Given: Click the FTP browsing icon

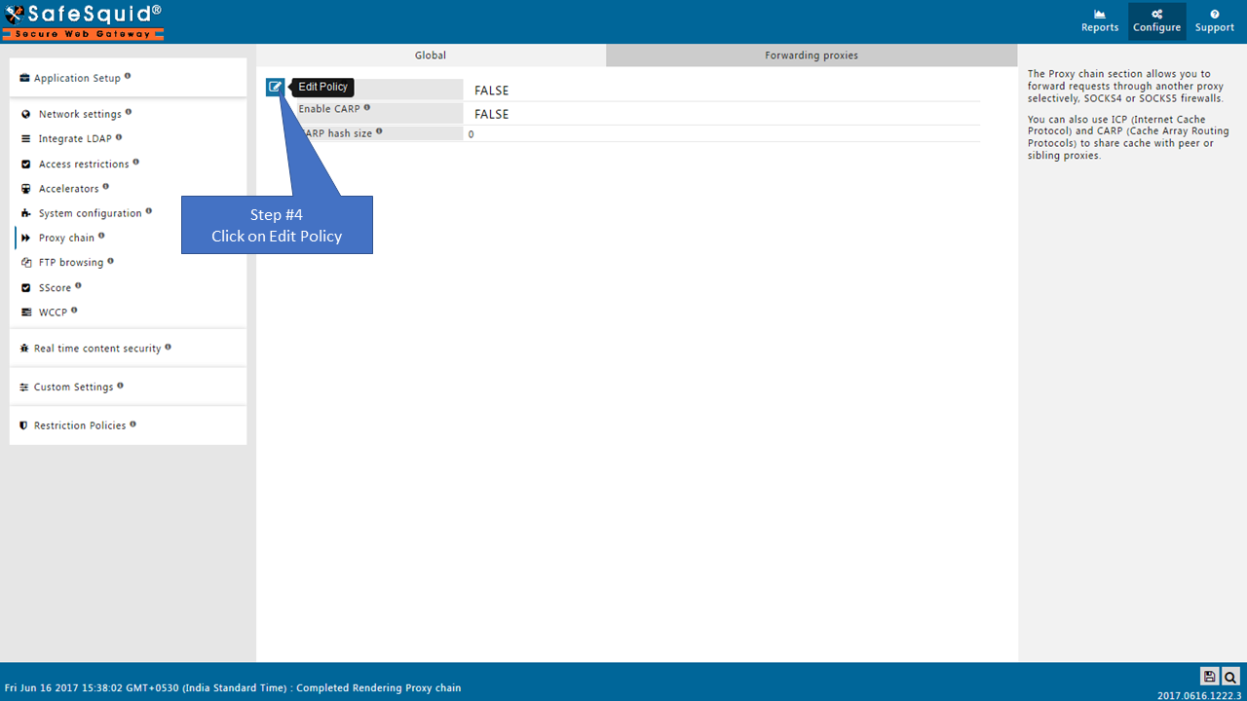Looking at the screenshot, I should [26, 263].
